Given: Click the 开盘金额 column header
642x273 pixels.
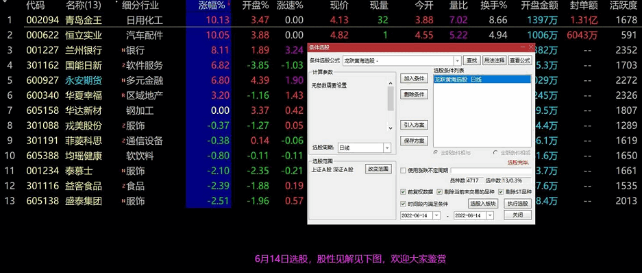Looking at the screenshot, I should 539,5.
